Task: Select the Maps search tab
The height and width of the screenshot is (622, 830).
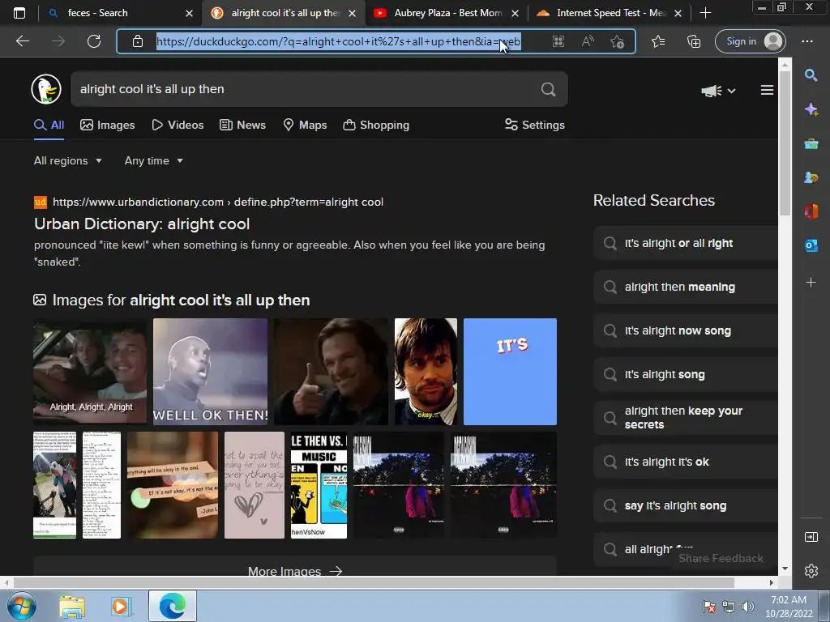Action: [x=305, y=126]
